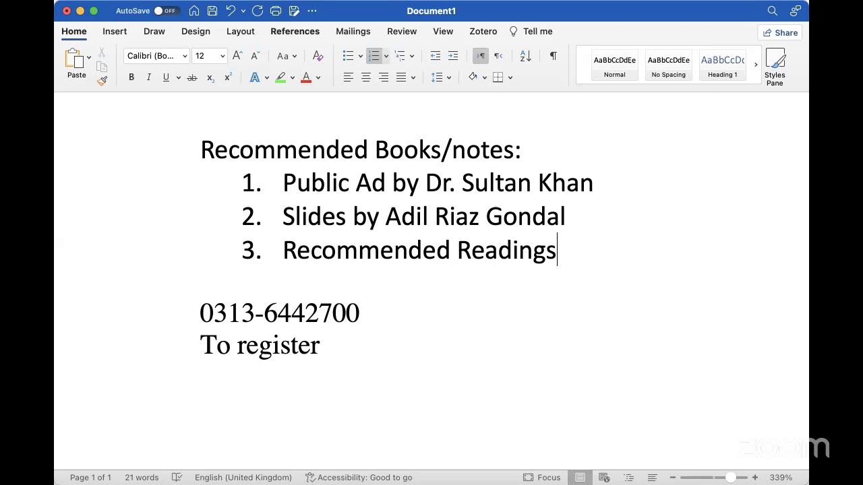Open the Styles Pane
The image size is (863, 485).
coord(775,67)
